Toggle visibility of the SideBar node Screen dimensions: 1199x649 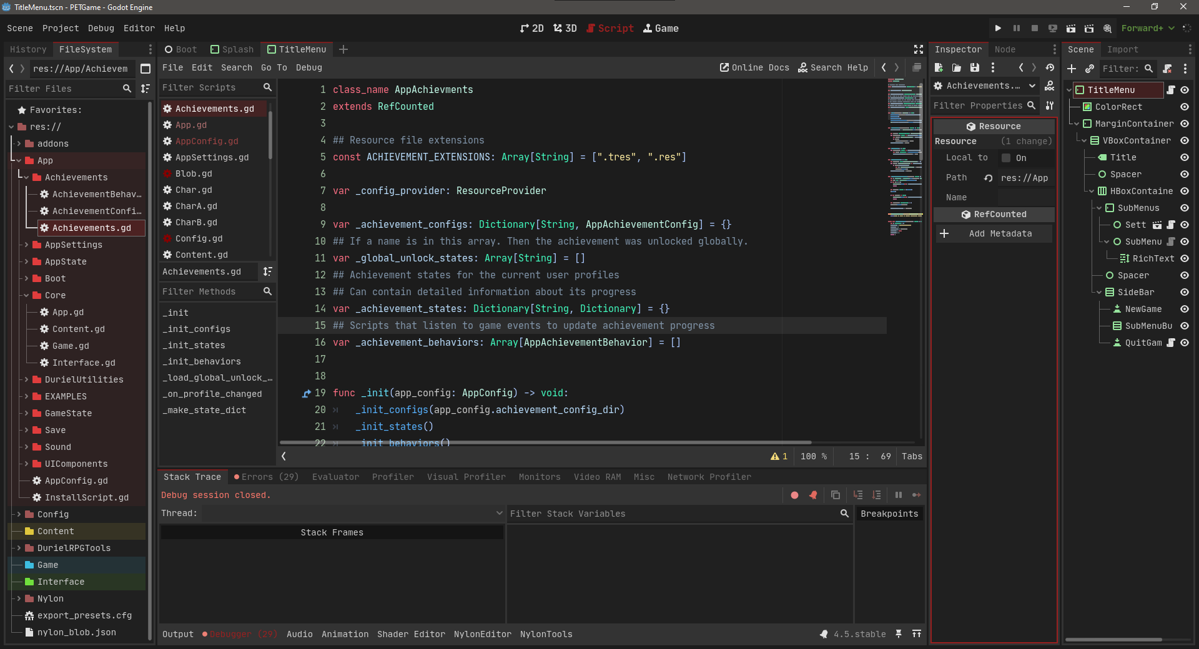coord(1185,292)
